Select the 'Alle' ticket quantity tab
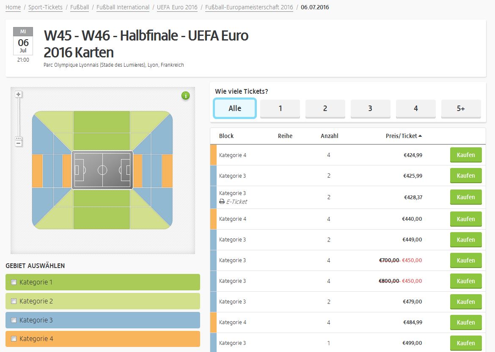495x352 pixels. pos(235,108)
